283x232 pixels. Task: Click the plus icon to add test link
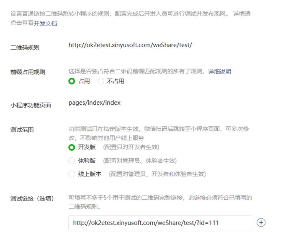[x=261, y=223]
